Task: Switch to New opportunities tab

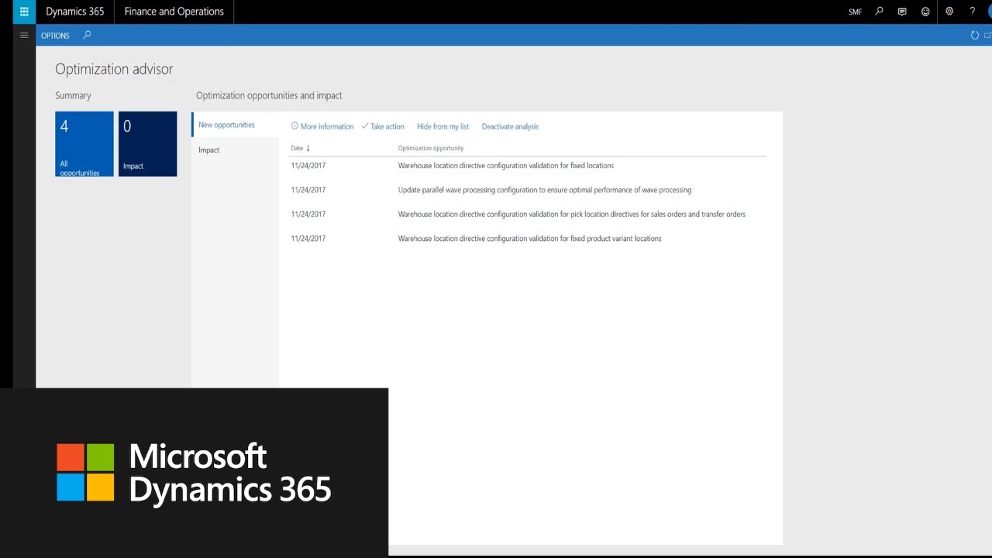Action: click(x=235, y=125)
